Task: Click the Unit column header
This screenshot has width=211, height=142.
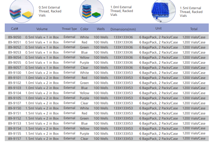Action: click(x=159, y=29)
